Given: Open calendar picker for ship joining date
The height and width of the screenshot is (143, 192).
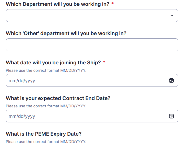Looking at the screenshot, I should click(171, 80).
